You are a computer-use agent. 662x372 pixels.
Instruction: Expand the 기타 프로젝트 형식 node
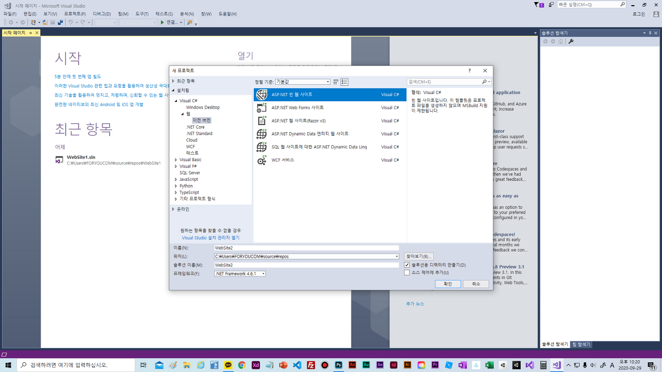(x=176, y=199)
